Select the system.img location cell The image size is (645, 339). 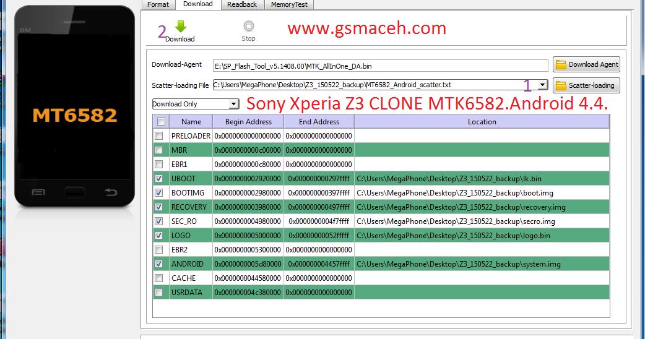coord(482,264)
